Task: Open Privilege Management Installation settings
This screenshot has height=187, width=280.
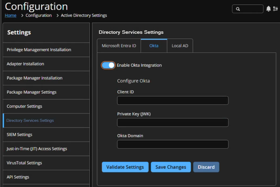Action: click(46, 50)
